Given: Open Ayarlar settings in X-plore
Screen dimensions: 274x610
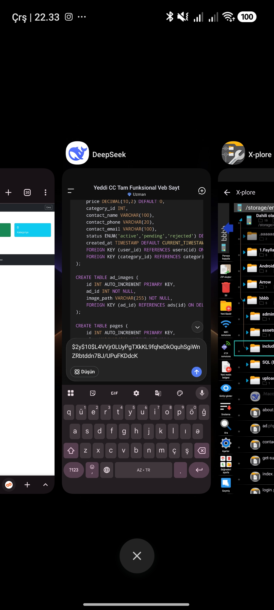Looking at the screenshot, I should click(226, 445).
